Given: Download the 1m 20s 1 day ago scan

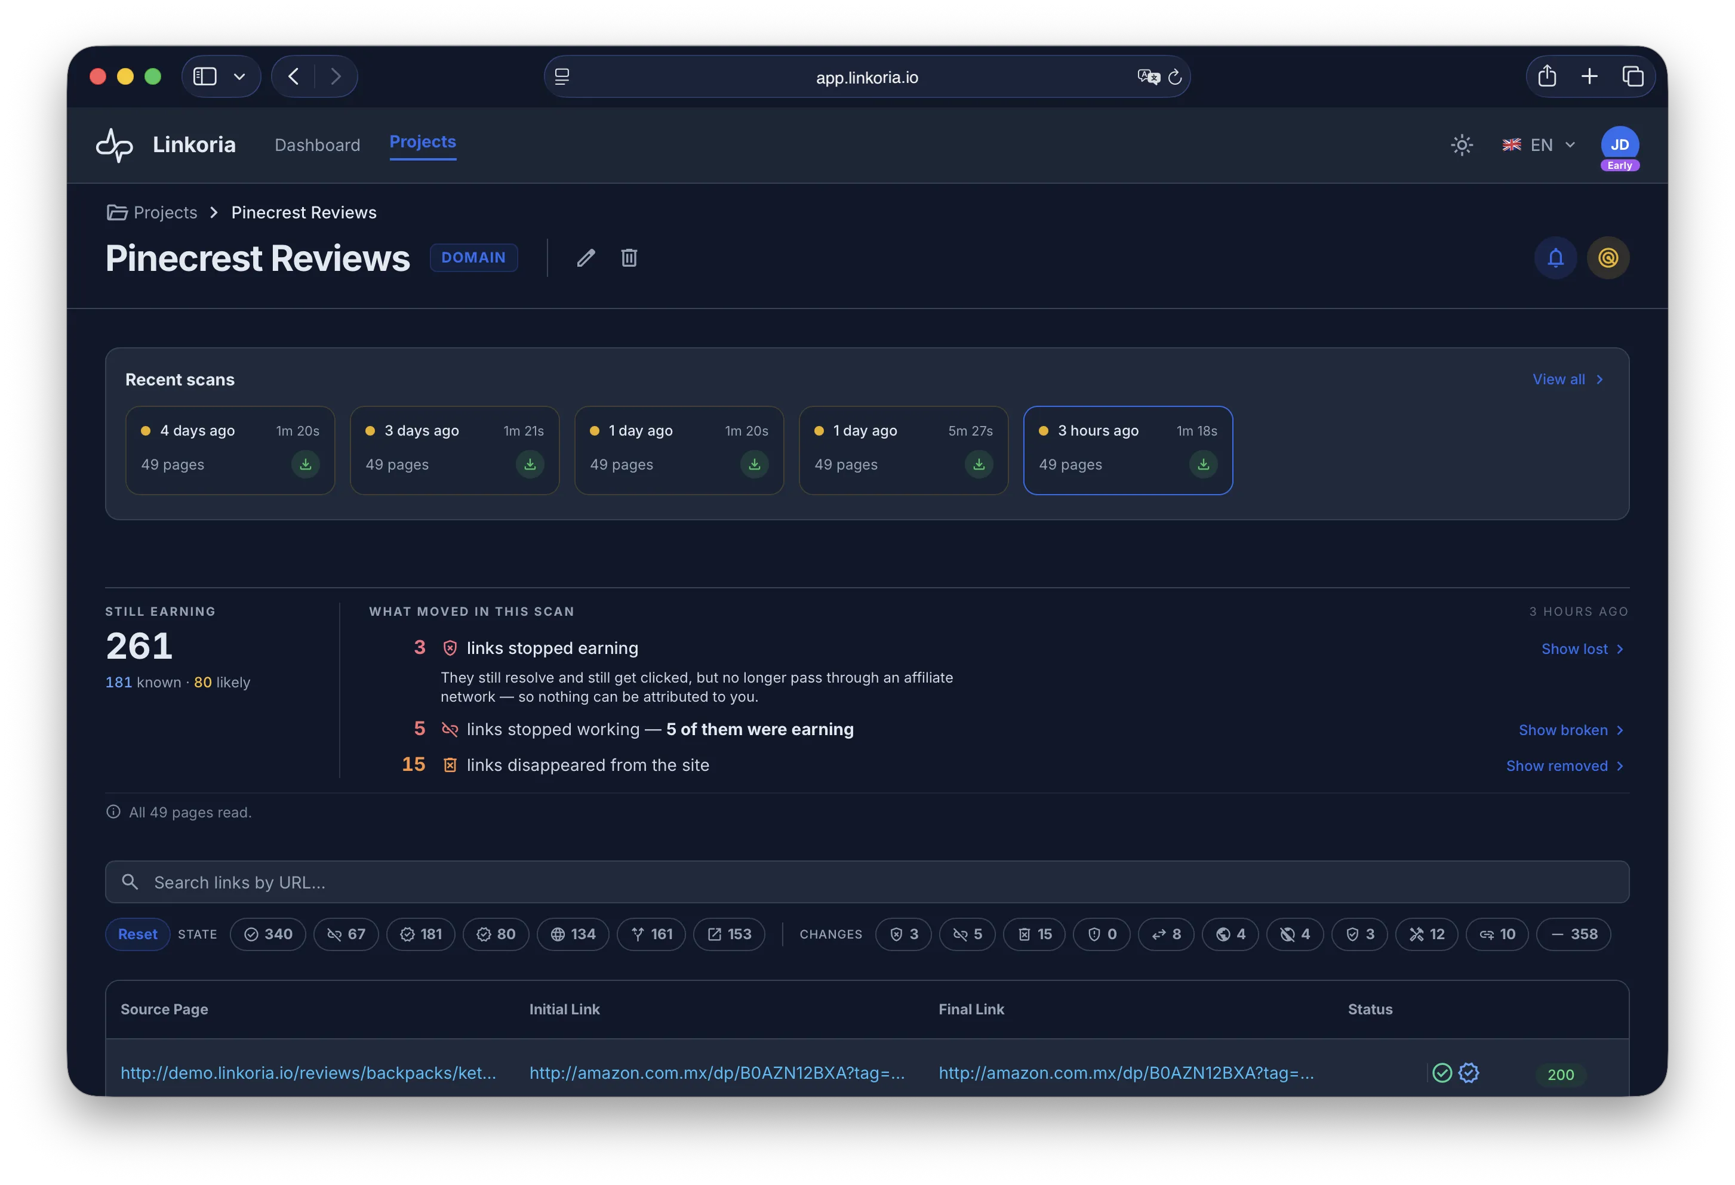Looking at the screenshot, I should [754, 464].
